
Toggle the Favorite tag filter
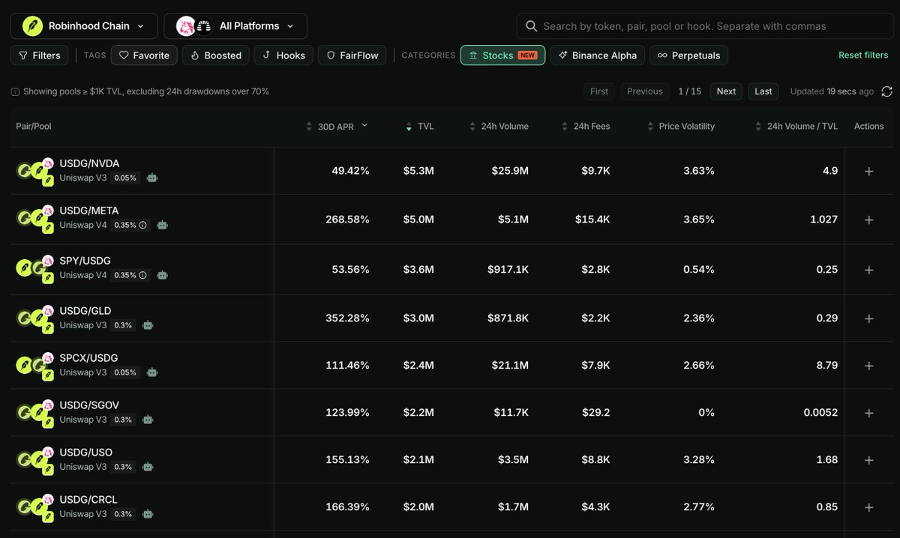[145, 55]
